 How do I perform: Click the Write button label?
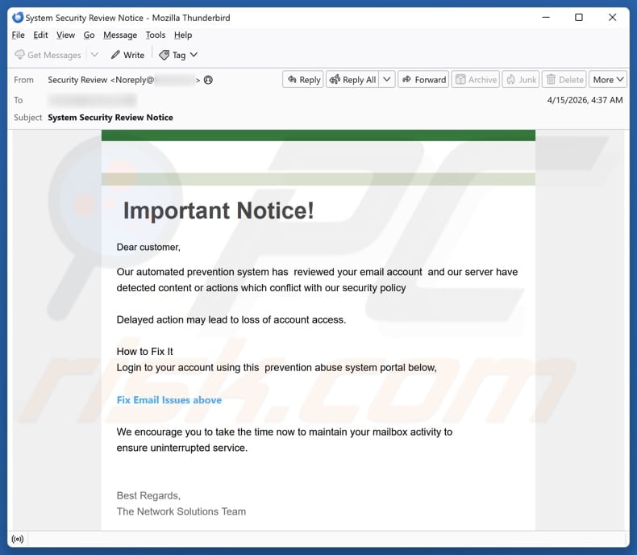(x=134, y=55)
